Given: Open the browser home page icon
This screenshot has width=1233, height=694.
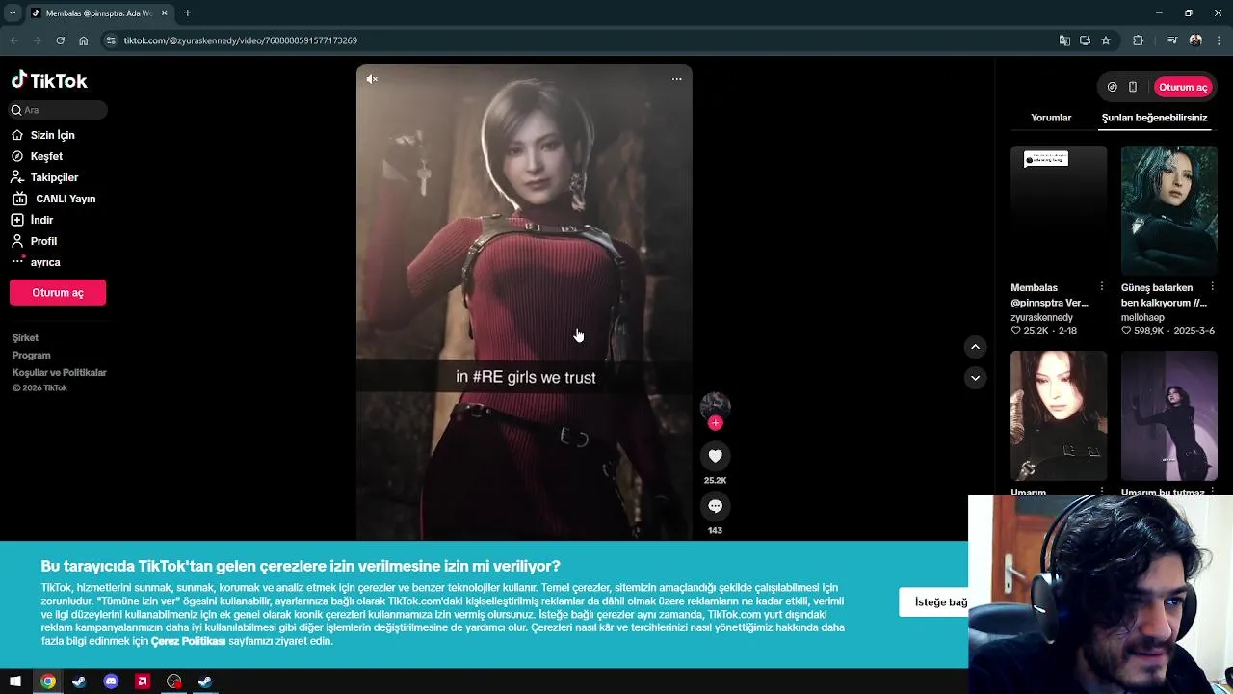Looking at the screenshot, I should click(84, 40).
